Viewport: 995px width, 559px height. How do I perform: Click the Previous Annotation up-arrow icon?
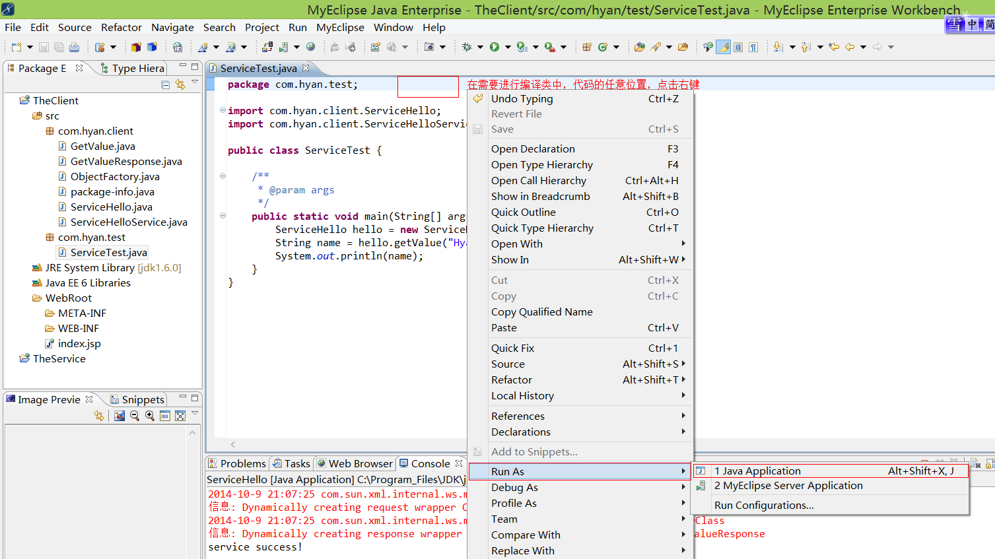tap(806, 47)
